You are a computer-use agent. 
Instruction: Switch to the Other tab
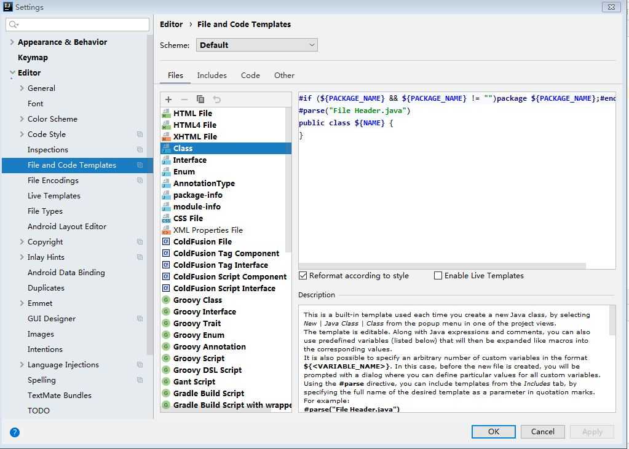tap(284, 76)
